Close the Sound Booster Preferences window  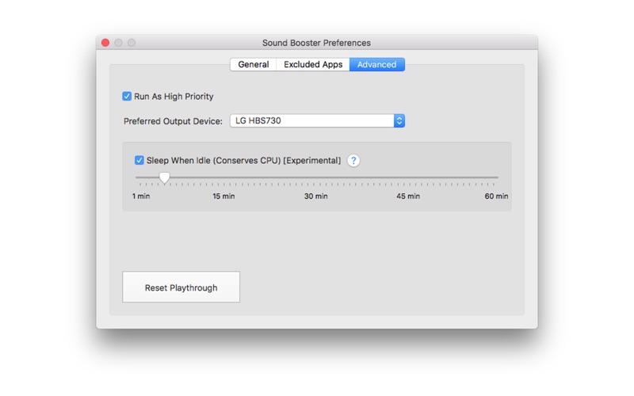pyautogui.click(x=105, y=43)
